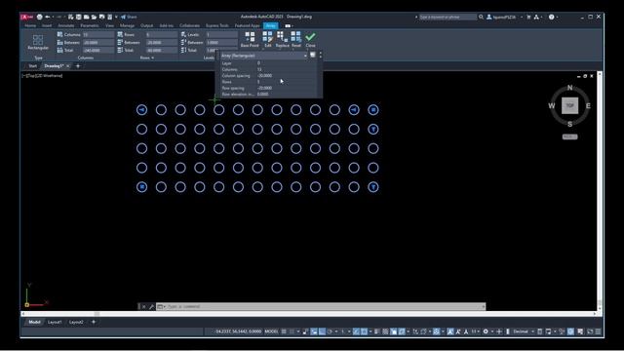Expand the Rows panel dropdown arrow
This screenshot has width=624, height=351.
153,58
